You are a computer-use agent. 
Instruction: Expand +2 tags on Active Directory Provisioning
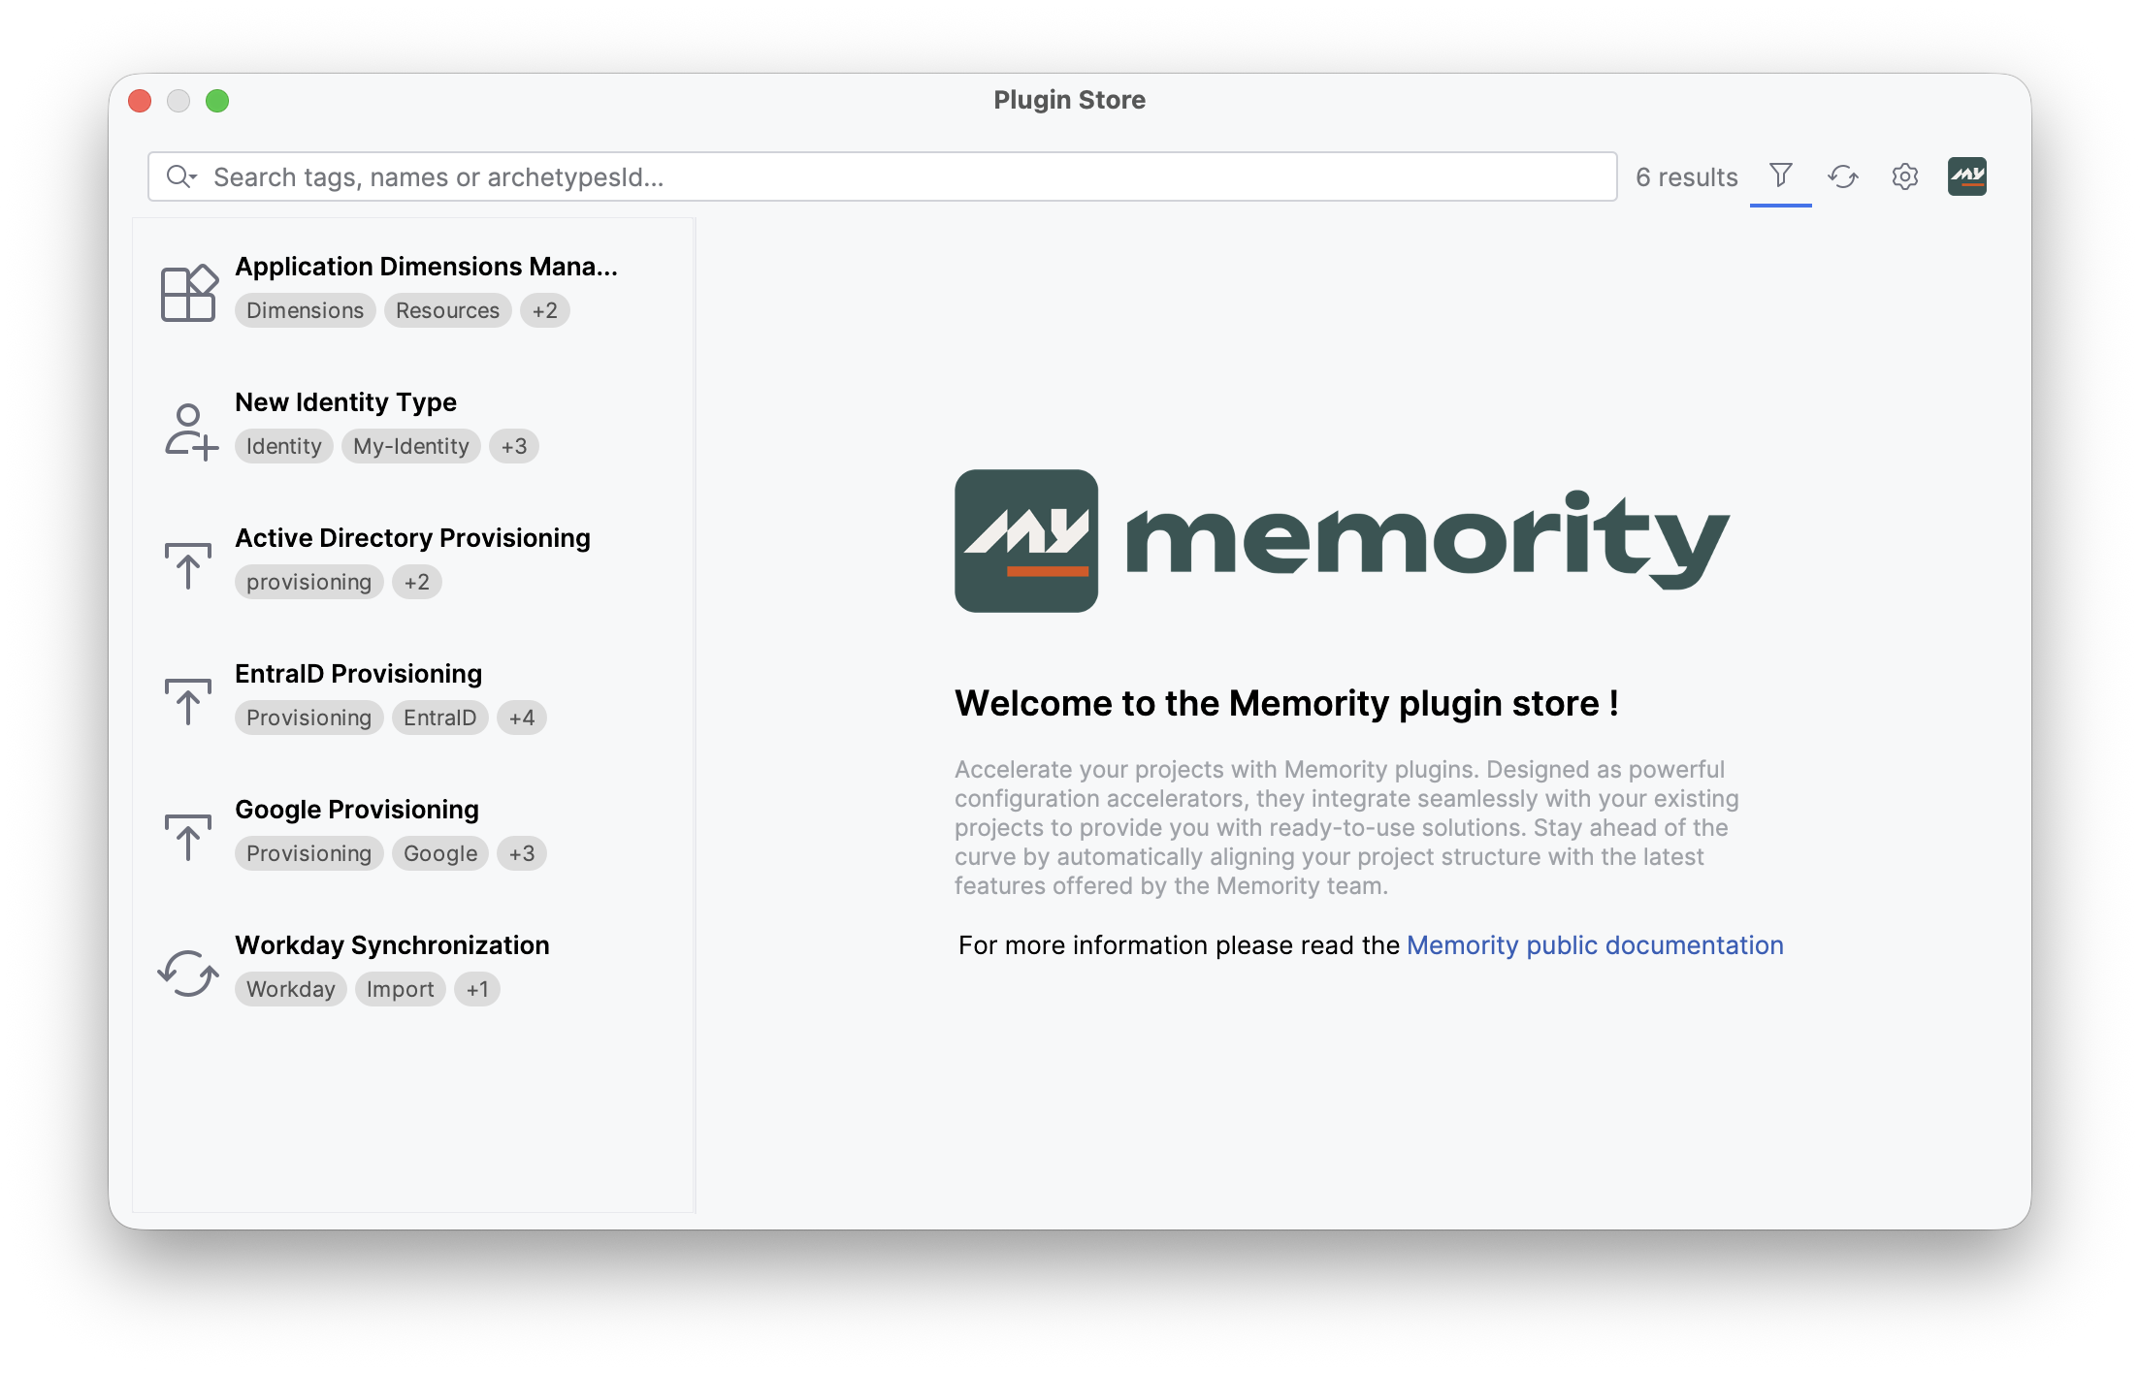pos(416,582)
